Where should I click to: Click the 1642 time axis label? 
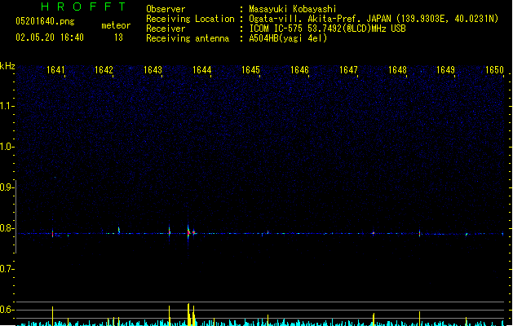[x=104, y=70]
